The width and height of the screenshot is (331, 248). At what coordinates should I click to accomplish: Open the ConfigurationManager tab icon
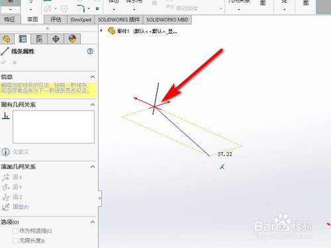pyautogui.click(x=39, y=39)
